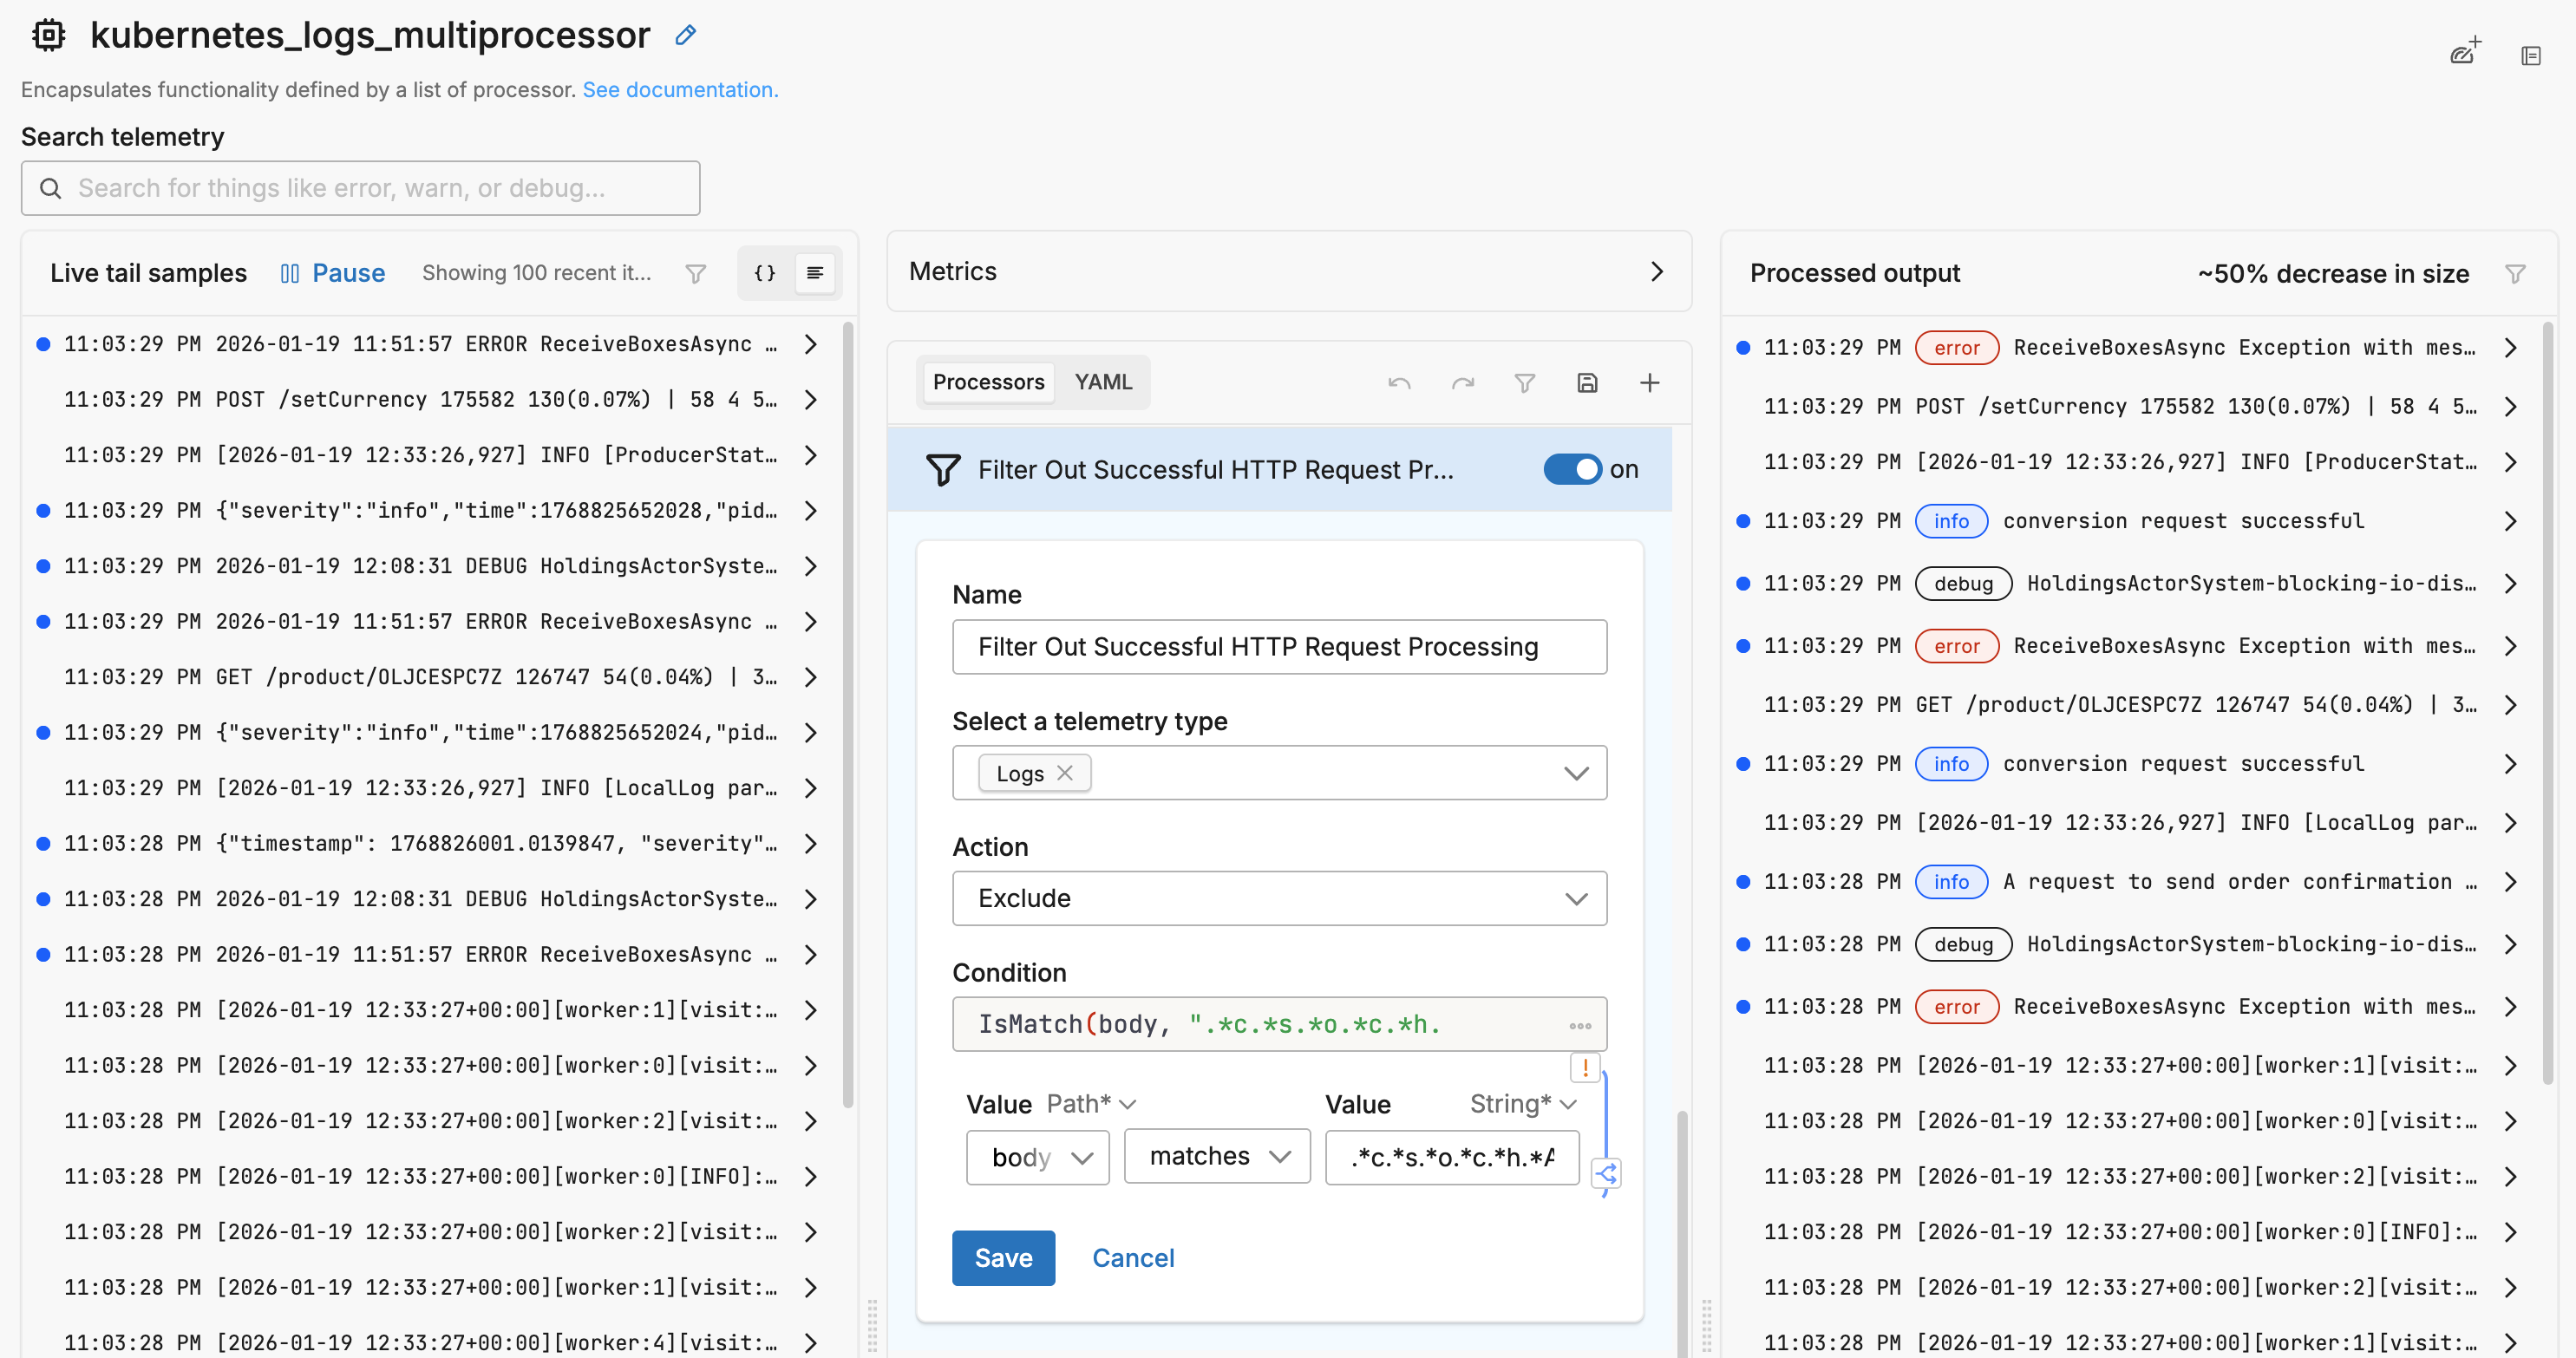Select the Processors tab
Screen dimensions: 2576x1358
988,381
